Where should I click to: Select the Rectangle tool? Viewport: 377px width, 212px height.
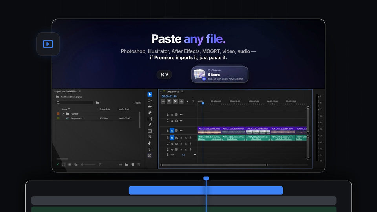pos(150,131)
